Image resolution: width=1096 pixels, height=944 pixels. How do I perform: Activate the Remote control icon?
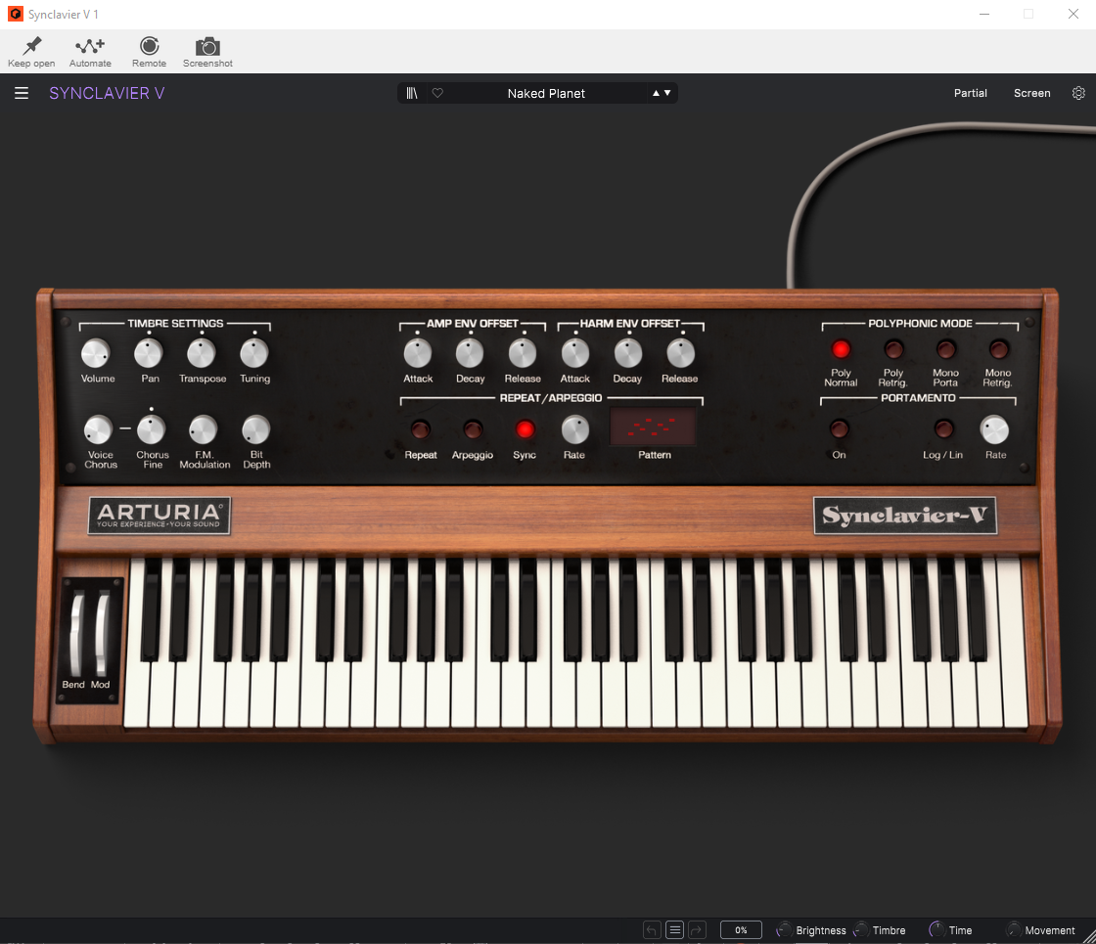(x=149, y=47)
